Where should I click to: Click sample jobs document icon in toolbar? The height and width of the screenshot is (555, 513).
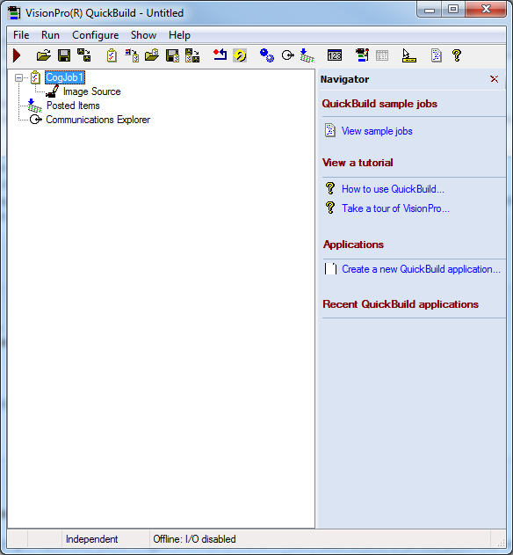coord(437,55)
